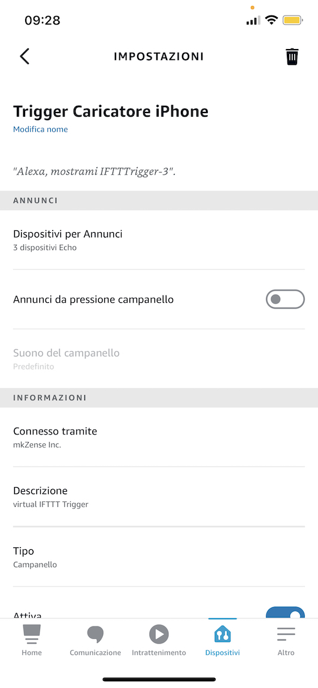The height and width of the screenshot is (688, 318).
Task: Tap the Descrizione virtual IFTTT Trigger row
Action: [x=159, y=497]
